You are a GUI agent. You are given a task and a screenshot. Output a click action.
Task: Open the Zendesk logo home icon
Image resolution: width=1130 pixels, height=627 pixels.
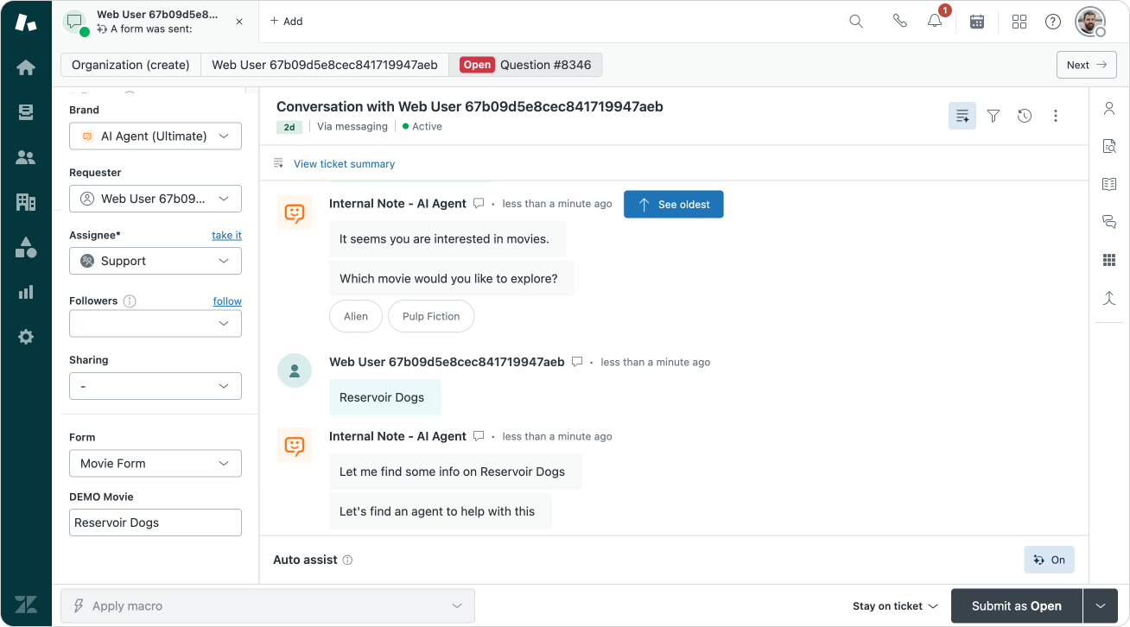coord(26,22)
